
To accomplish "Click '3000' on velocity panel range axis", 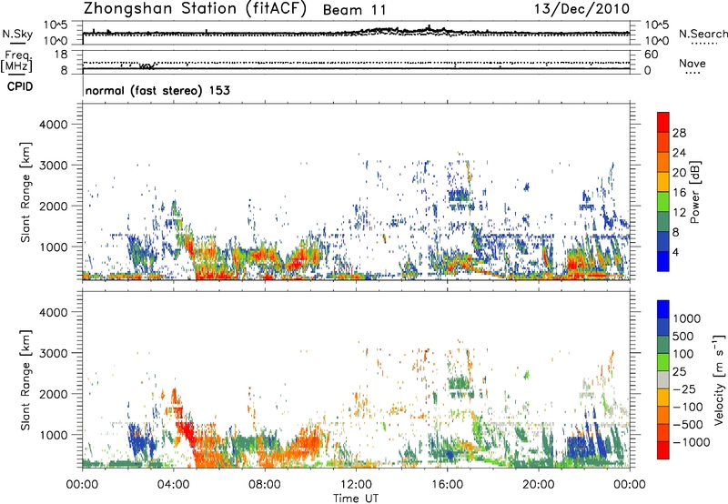I will click(x=54, y=353).
